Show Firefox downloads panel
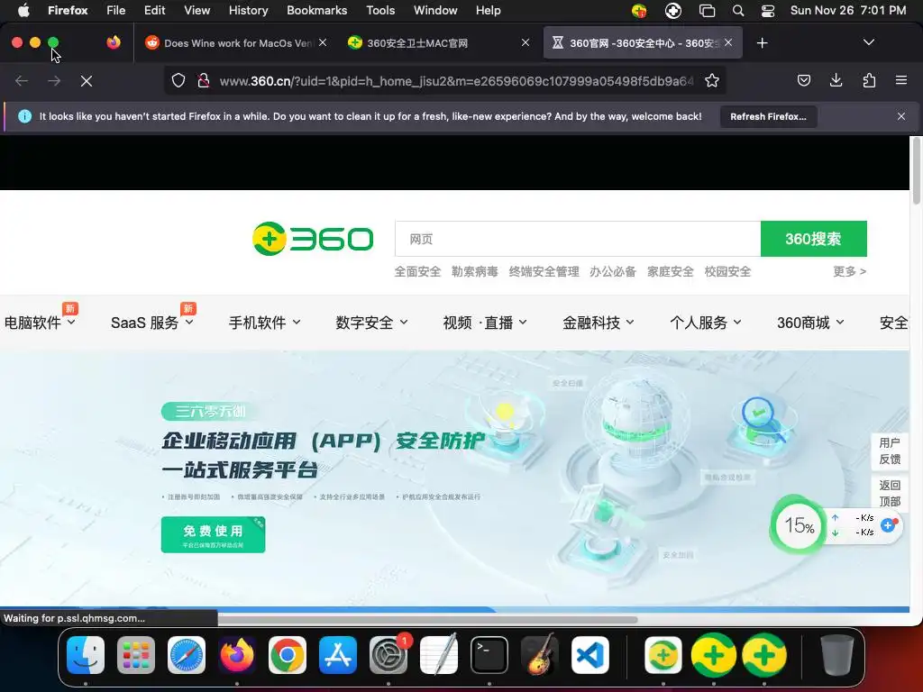Screen dimensions: 923x692 click(836, 80)
